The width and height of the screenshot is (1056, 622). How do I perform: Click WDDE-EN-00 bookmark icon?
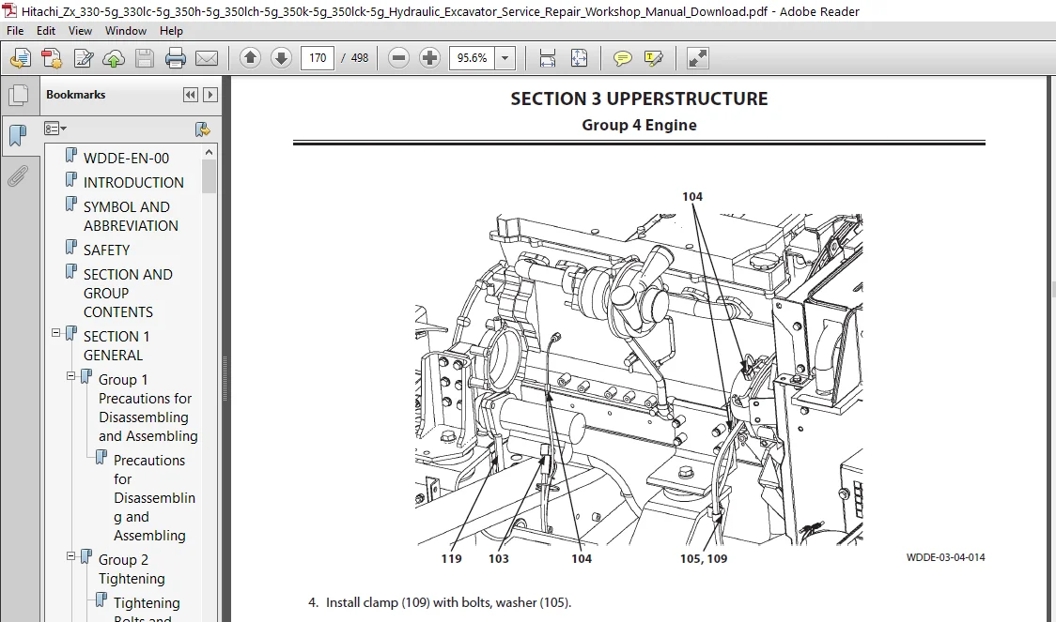pyautogui.click(x=71, y=156)
